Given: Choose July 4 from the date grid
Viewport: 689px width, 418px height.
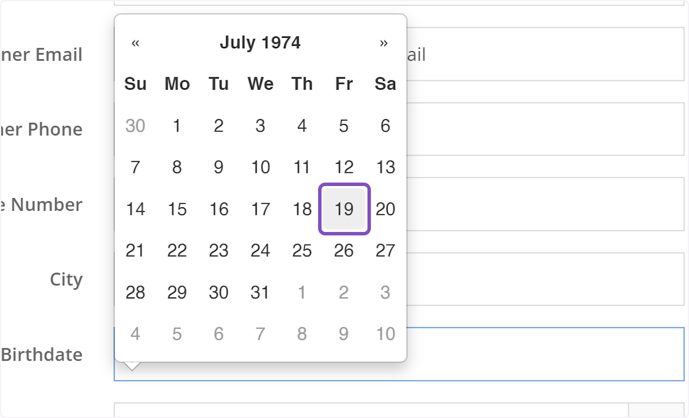Looking at the screenshot, I should (301, 126).
